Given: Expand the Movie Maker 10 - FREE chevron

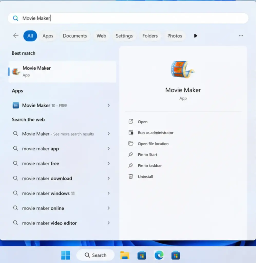Looking at the screenshot, I should tap(109, 105).
